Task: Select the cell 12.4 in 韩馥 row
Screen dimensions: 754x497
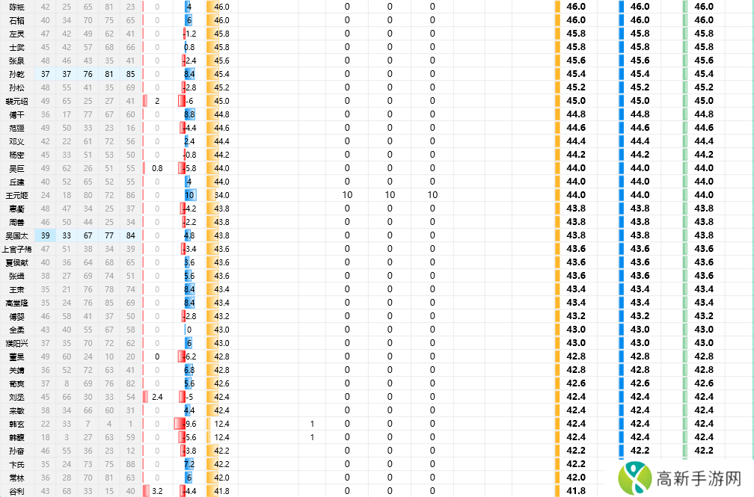Action: 221,437
